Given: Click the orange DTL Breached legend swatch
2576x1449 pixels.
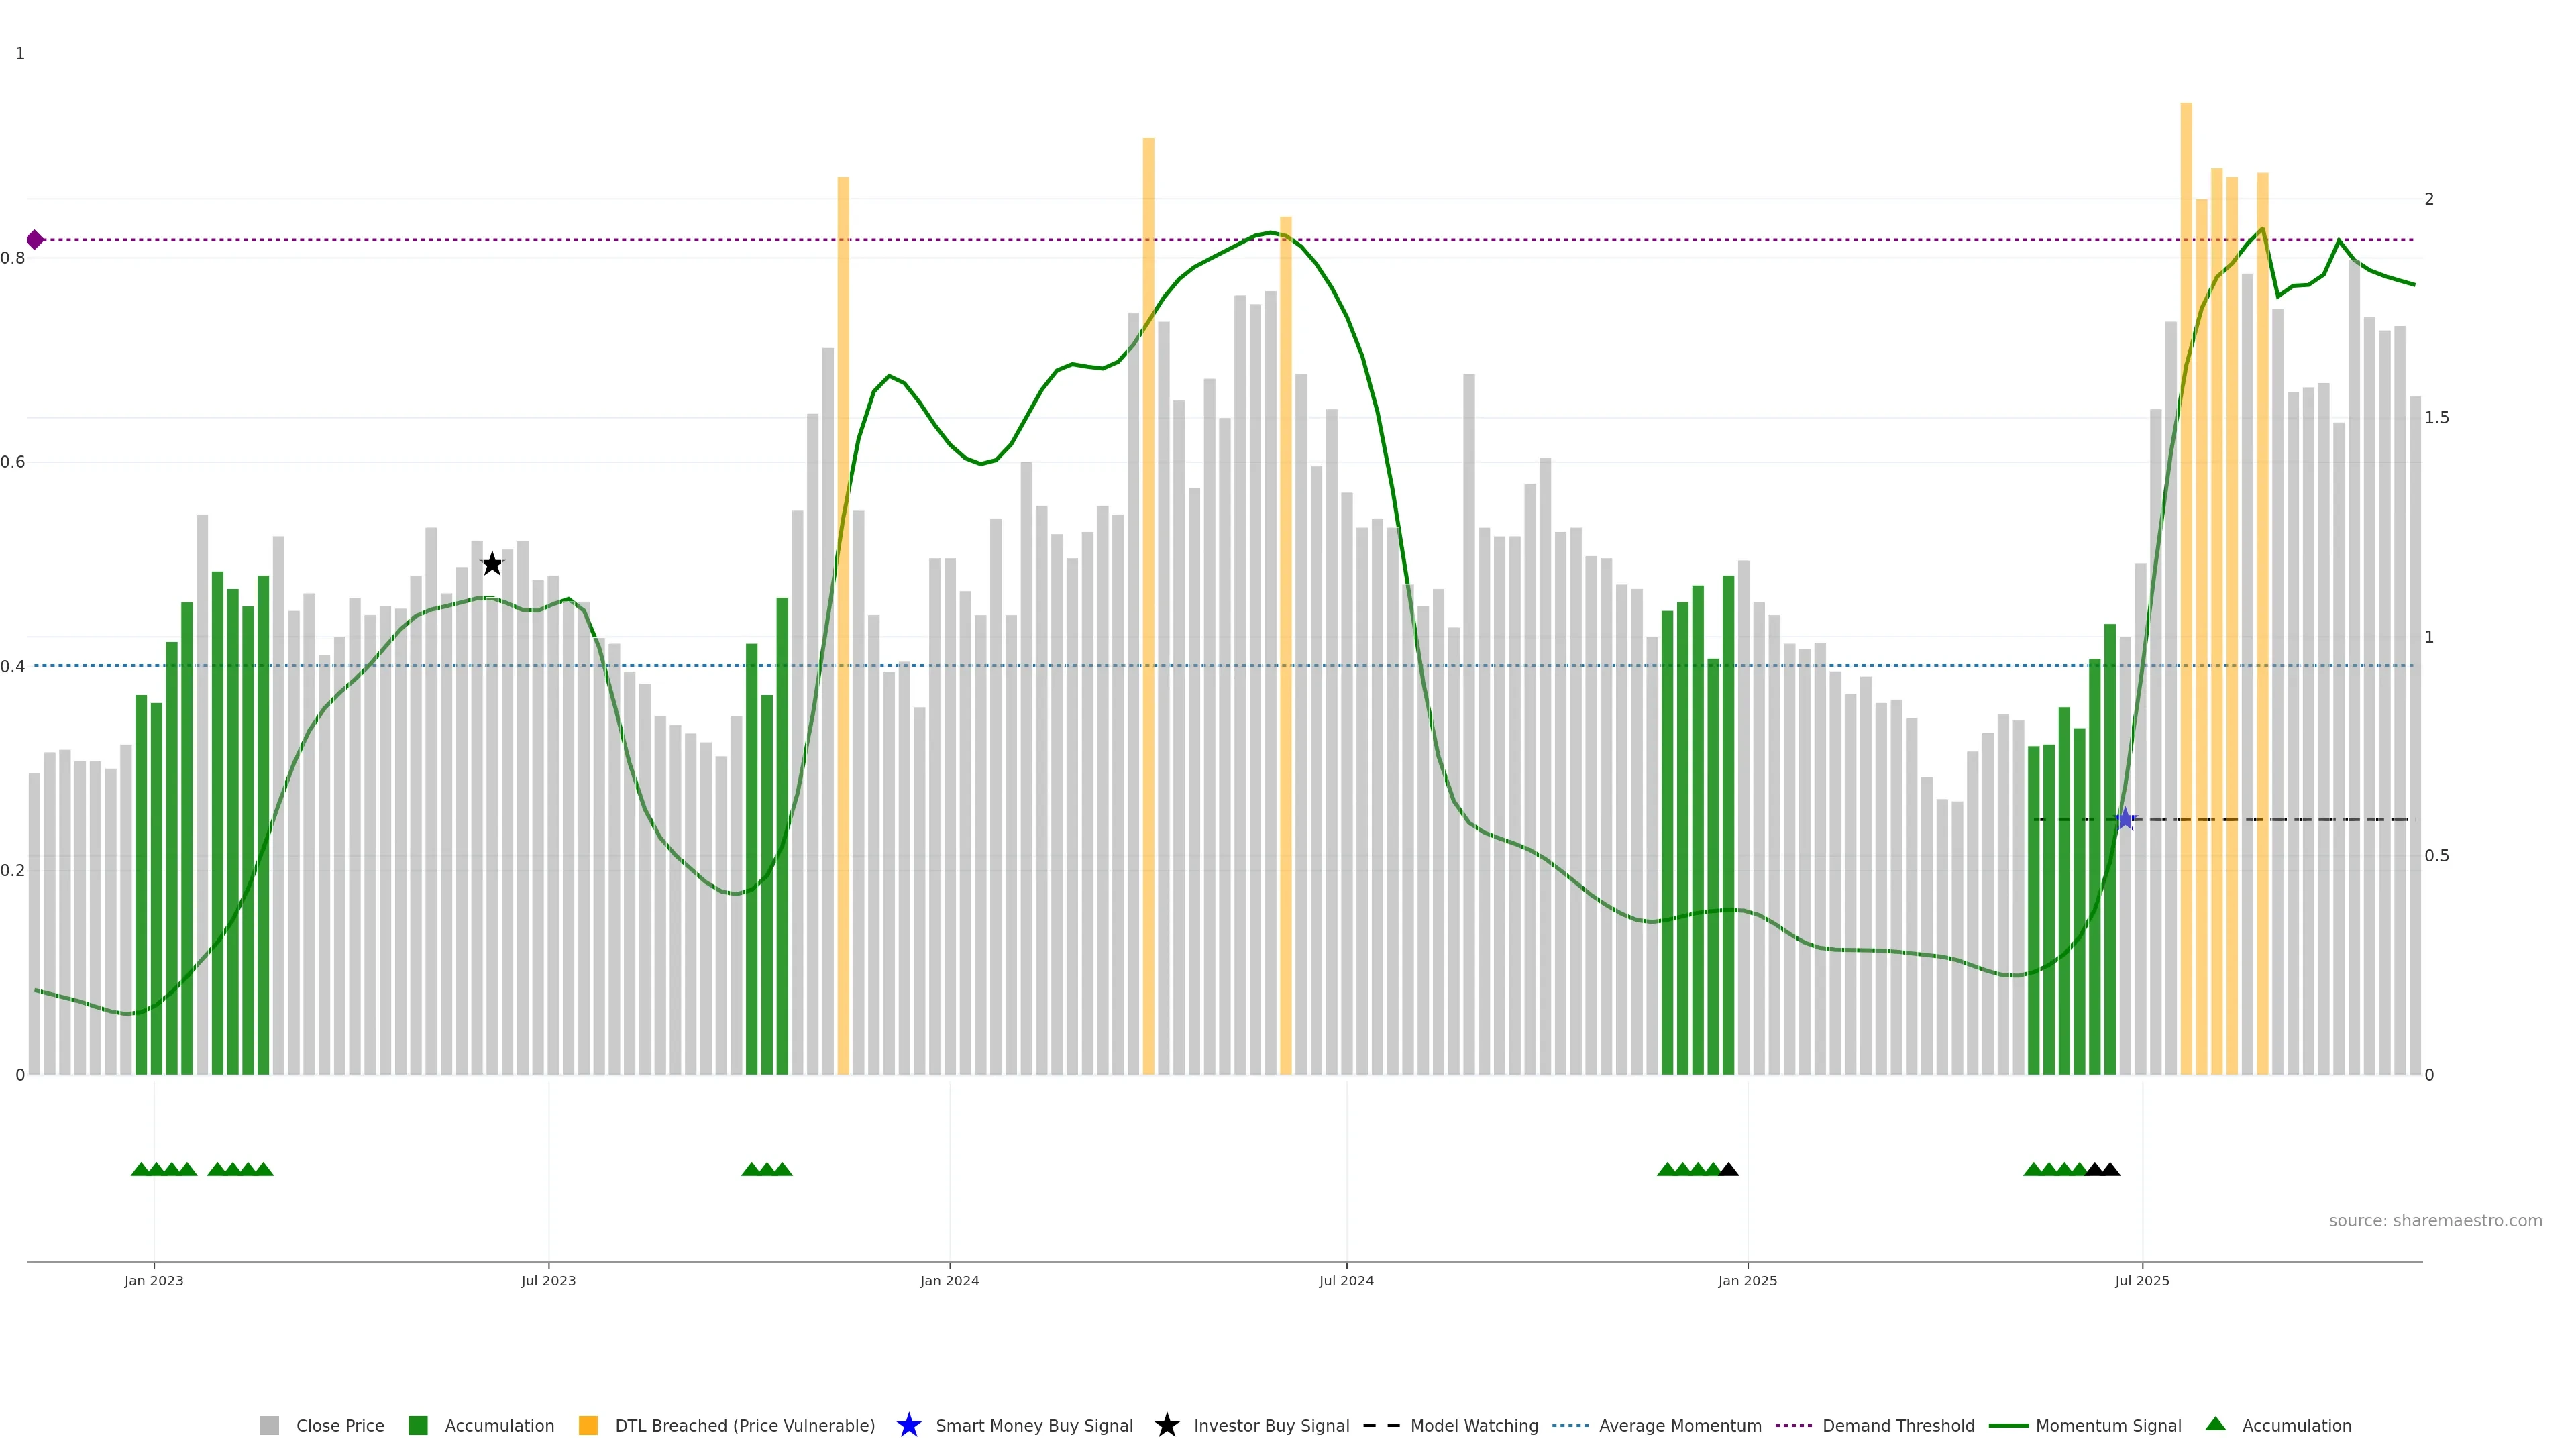Looking at the screenshot, I should (588, 1425).
